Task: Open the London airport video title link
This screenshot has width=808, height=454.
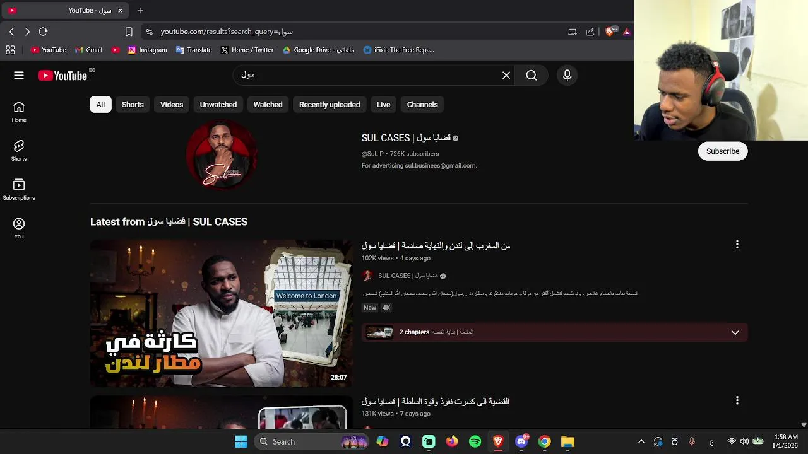Action: [x=436, y=246]
